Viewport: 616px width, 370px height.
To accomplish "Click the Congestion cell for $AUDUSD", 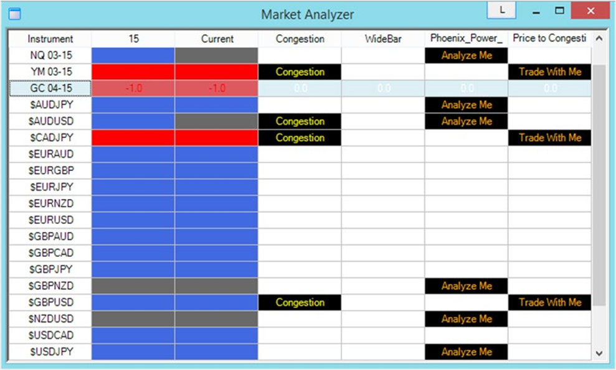I will coord(300,121).
